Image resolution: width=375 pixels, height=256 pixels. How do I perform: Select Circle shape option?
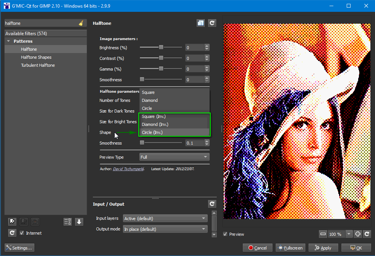174,108
